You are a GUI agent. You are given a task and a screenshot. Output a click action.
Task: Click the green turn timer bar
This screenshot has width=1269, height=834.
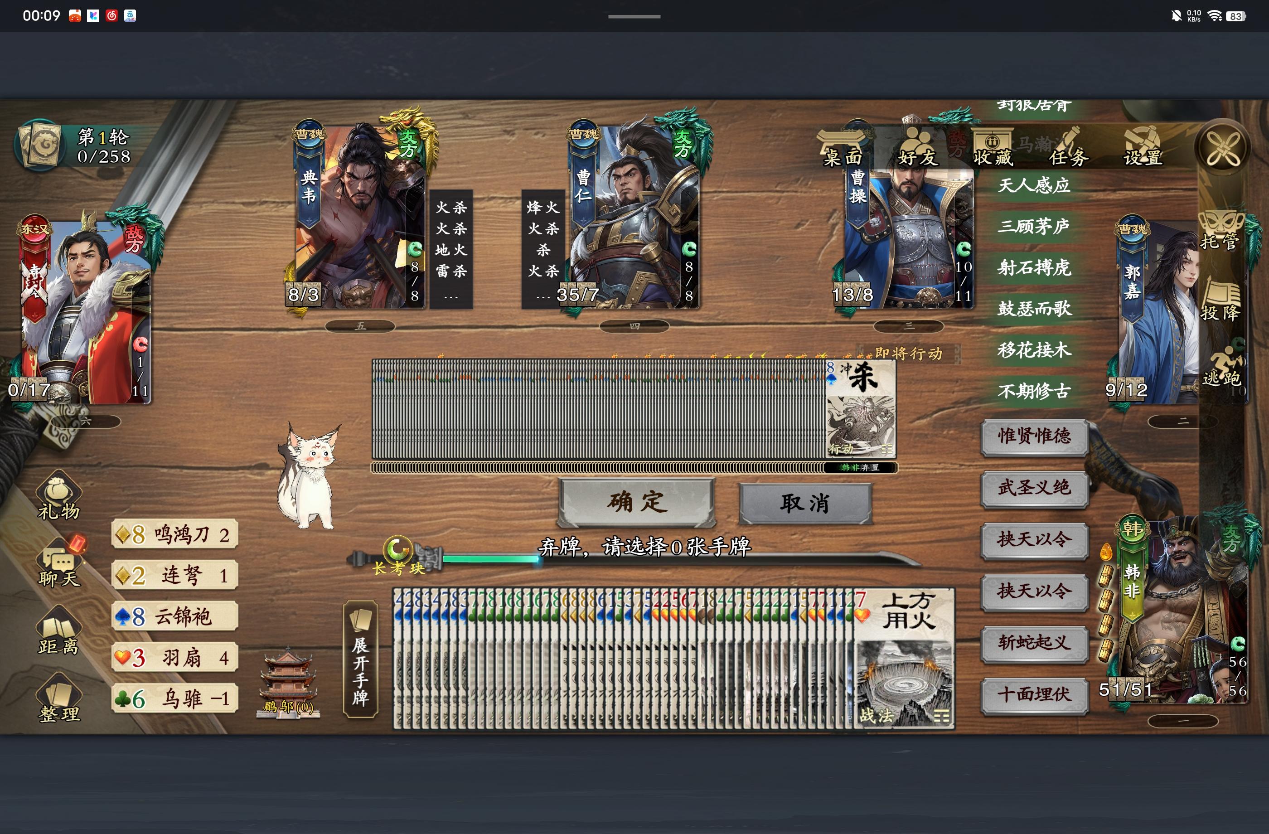(490, 558)
